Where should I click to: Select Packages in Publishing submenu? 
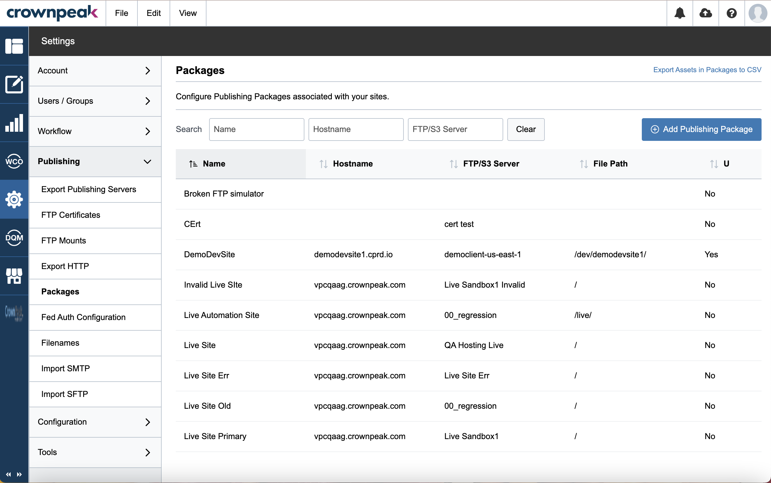[x=95, y=292]
